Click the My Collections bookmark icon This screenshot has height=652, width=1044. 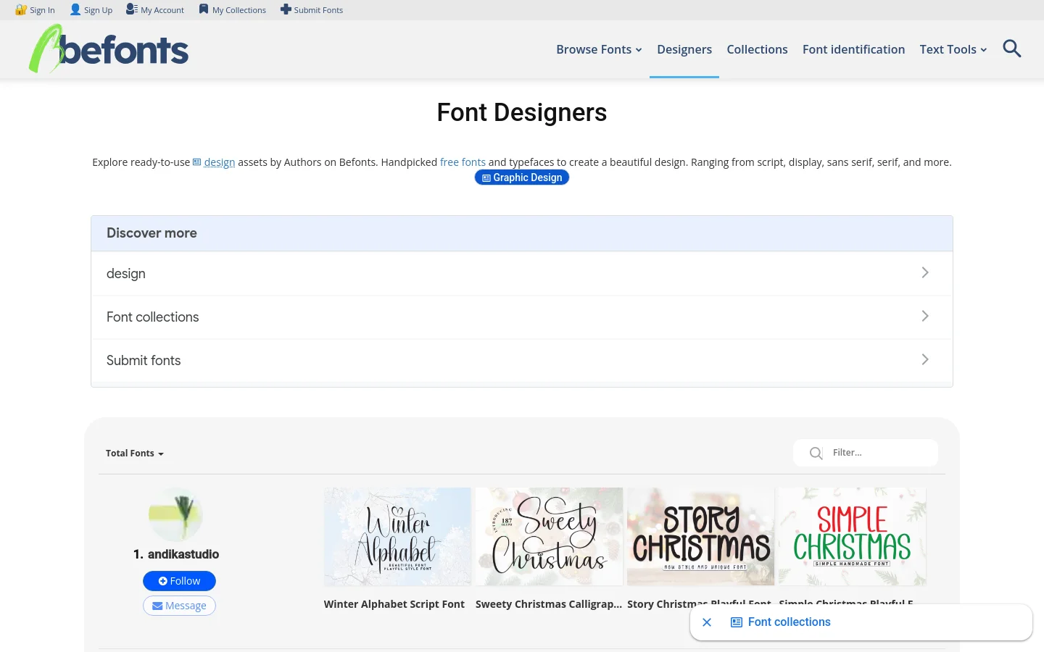click(204, 9)
